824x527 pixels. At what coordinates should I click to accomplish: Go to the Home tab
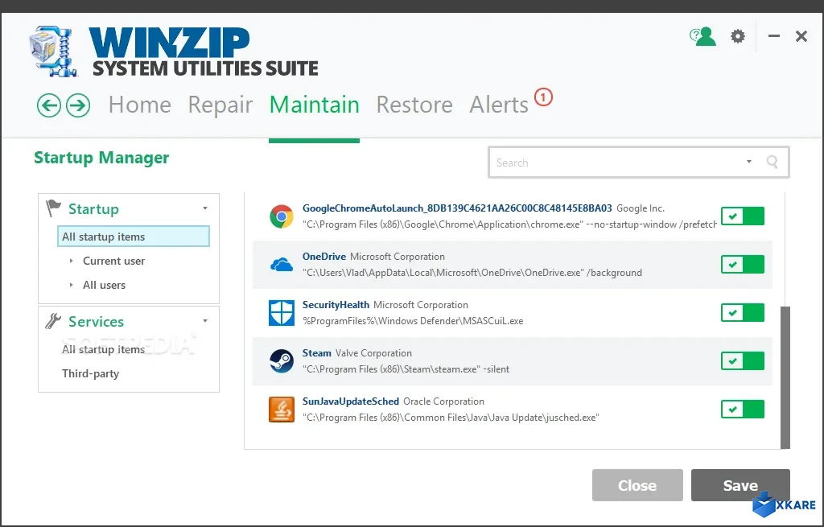[x=140, y=105]
